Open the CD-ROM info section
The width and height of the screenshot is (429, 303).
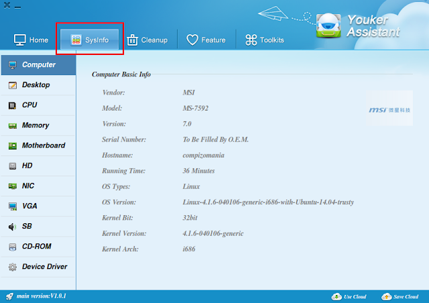[38, 247]
